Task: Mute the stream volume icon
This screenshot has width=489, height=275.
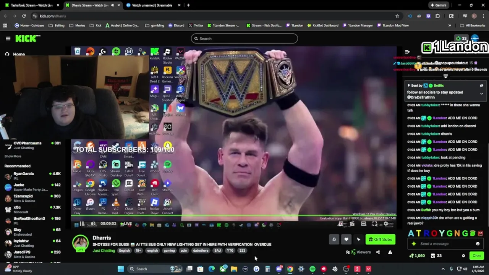Action: point(93,224)
